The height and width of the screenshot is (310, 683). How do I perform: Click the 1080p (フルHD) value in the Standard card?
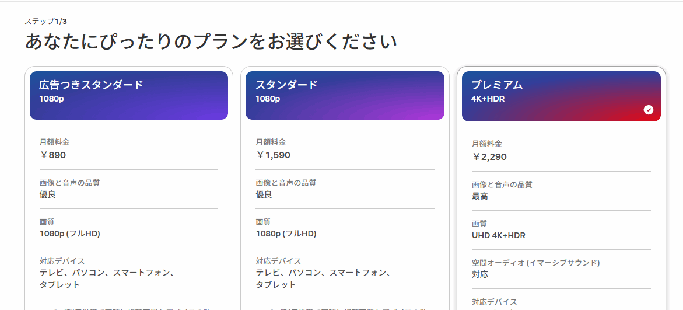pyautogui.click(x=286, y=234)
